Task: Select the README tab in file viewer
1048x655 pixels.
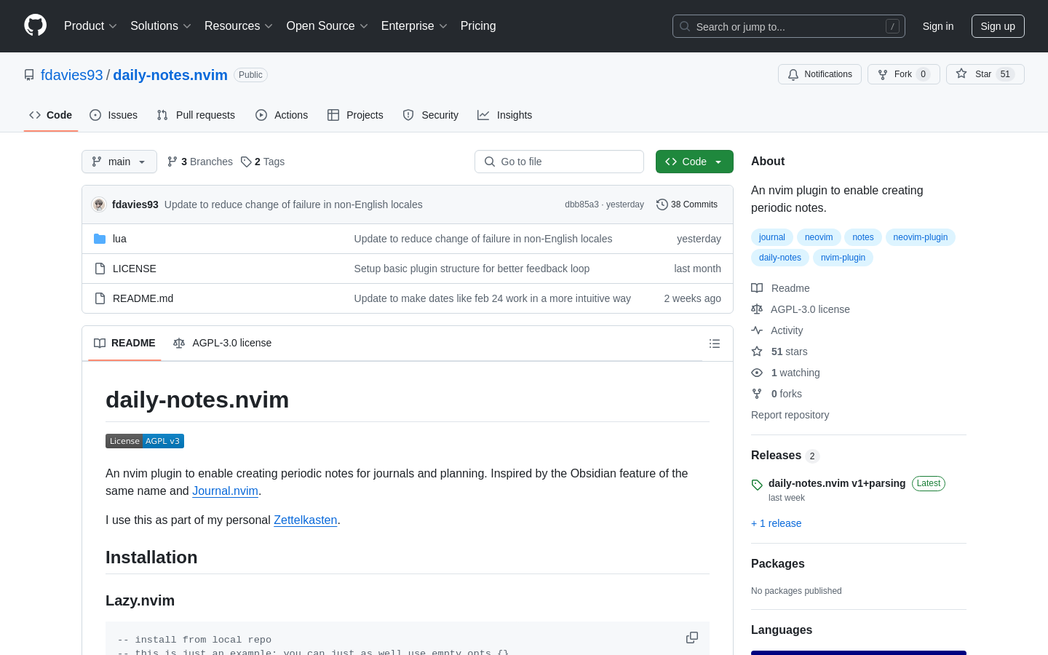Action: (x=125, y=343)
